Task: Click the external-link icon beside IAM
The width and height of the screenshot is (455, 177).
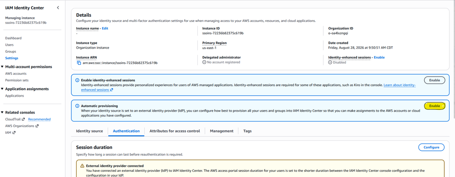Action: click(14, 133)
